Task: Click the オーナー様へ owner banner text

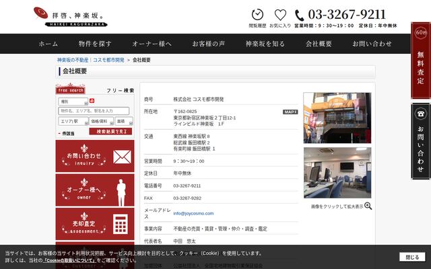Action: click(84, 190)
